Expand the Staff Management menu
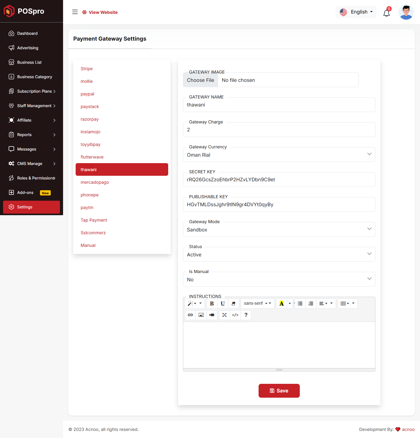This screenshot has width=420, height=438. 31,106
